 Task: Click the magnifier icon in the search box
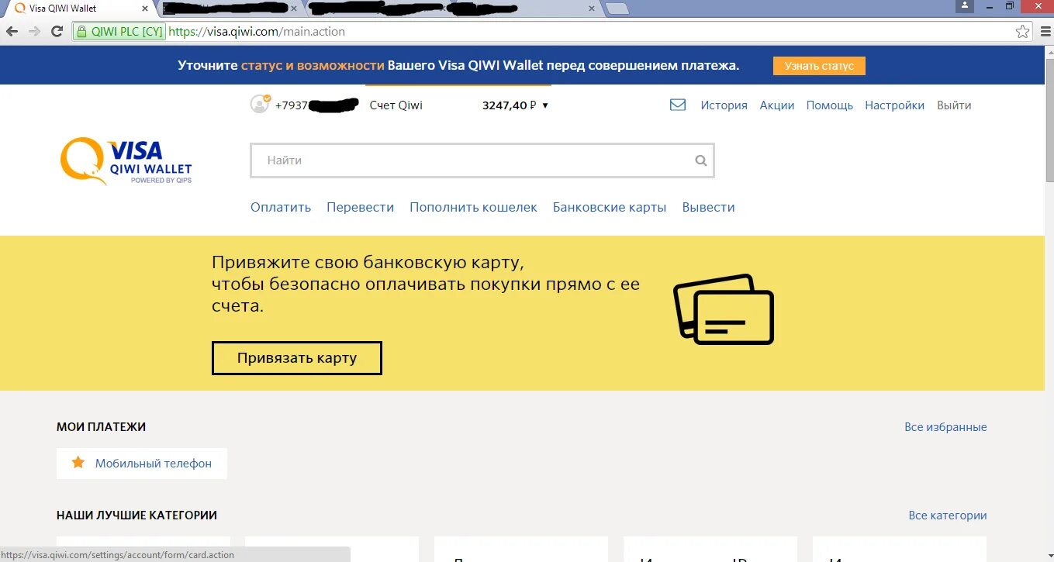coord(701,161)
